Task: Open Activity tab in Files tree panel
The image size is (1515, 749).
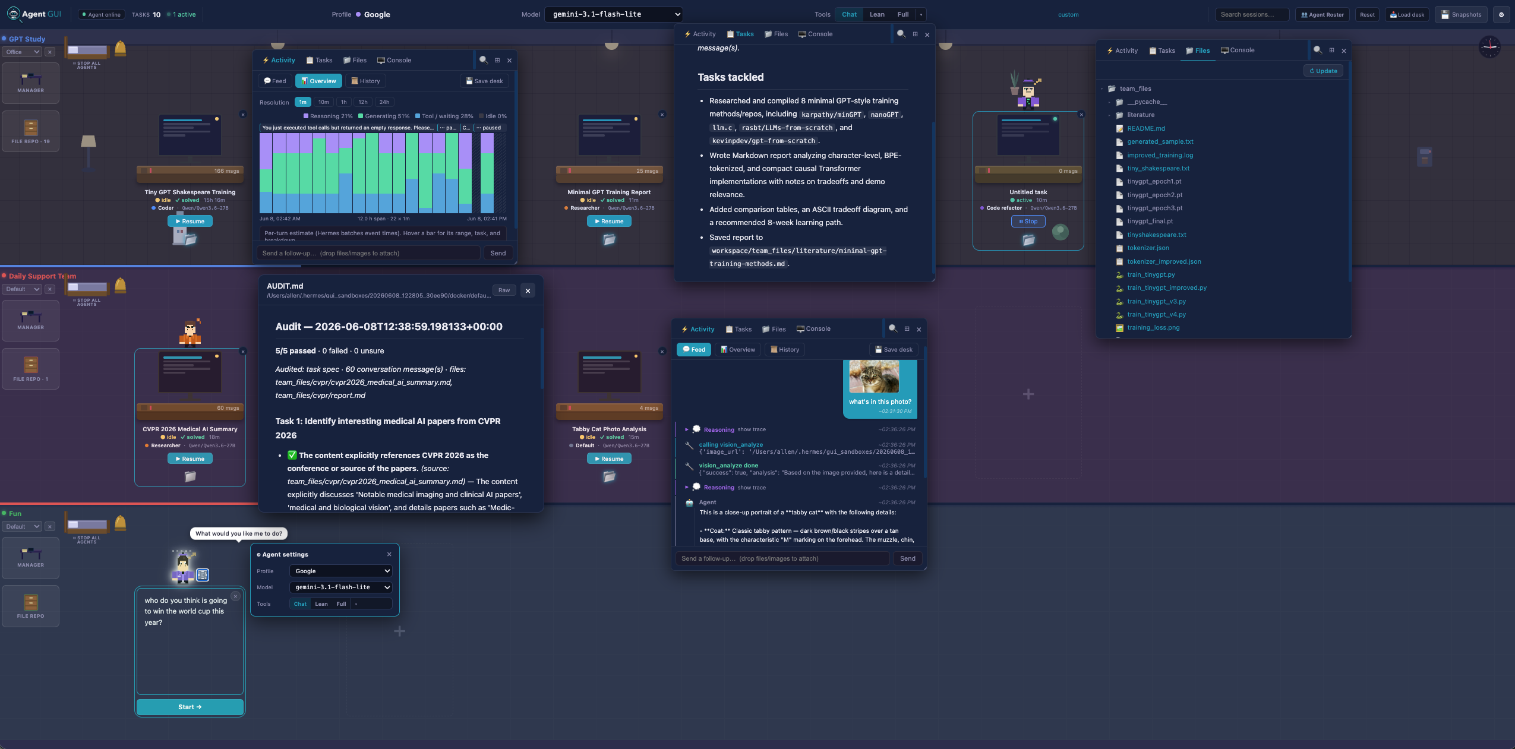Action: (1122, 50)
